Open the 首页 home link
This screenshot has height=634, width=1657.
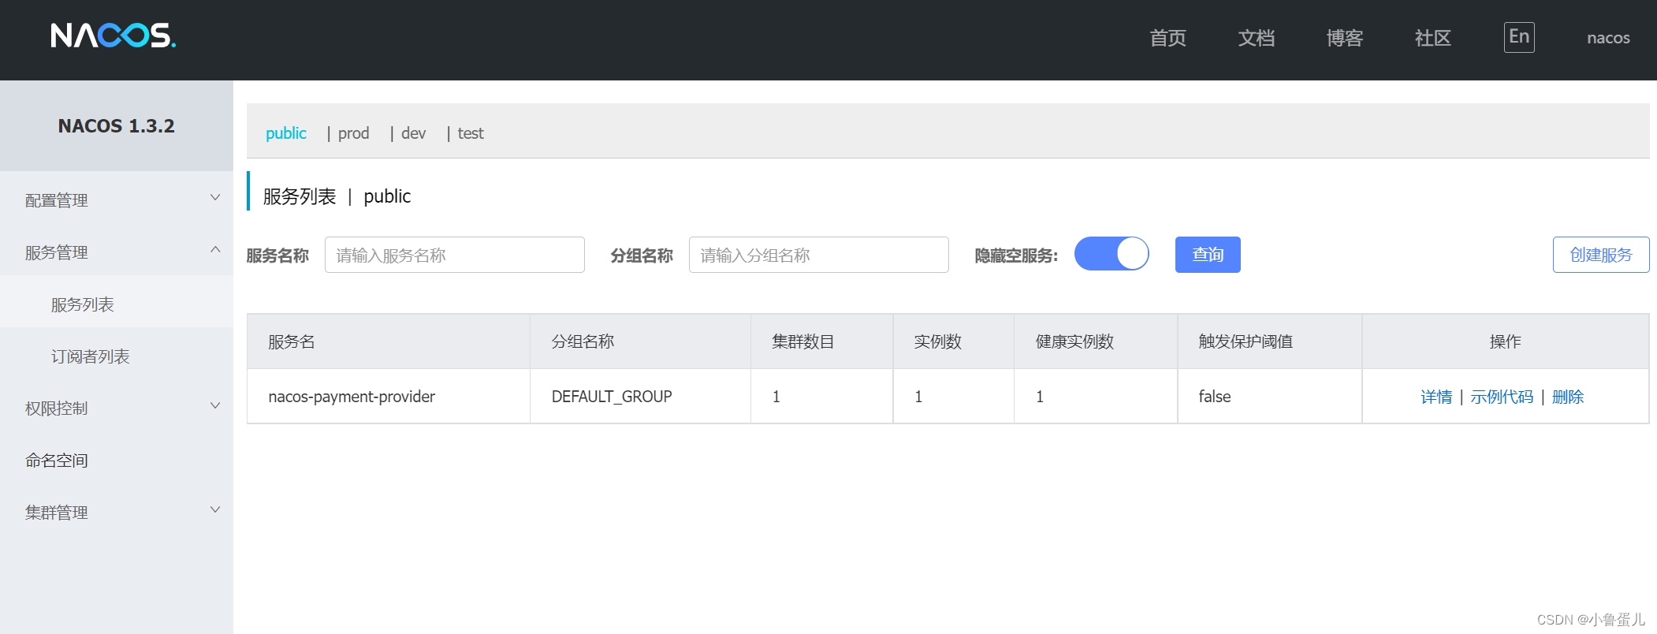click(x=1167, y=38)
